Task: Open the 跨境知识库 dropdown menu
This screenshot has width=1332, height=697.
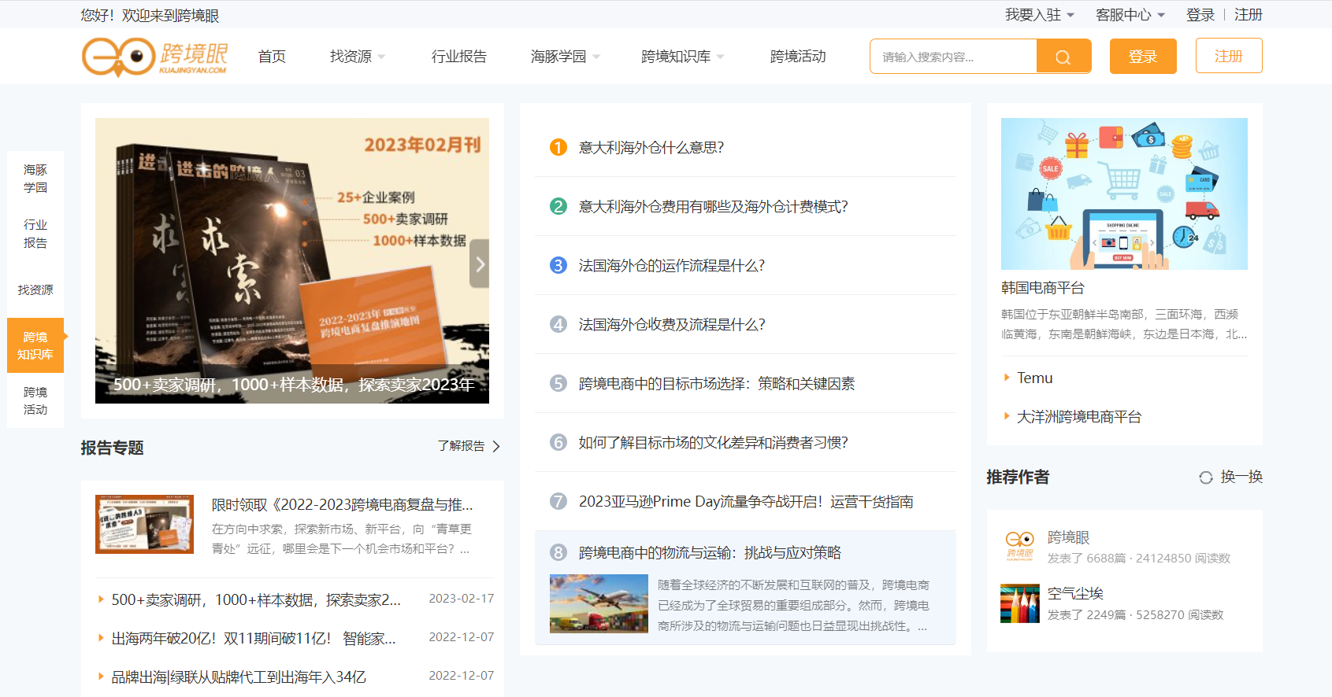Action: (x=683, y=57)
